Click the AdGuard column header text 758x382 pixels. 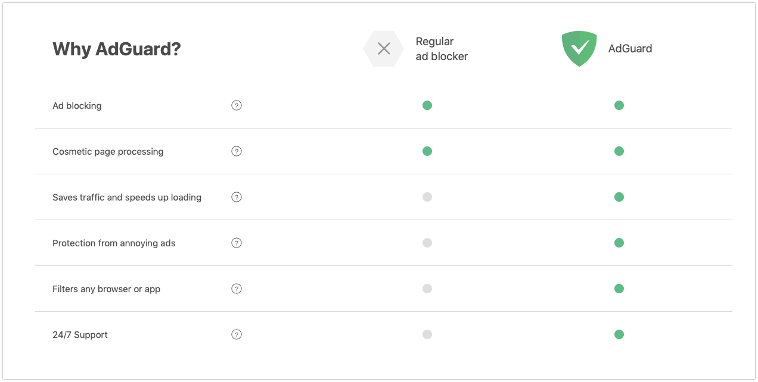pyautogui.click(x=630, y=49)
